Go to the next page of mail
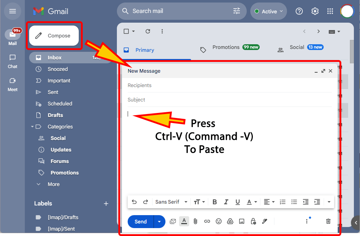 pyautogui.click(x=318, y=31)
